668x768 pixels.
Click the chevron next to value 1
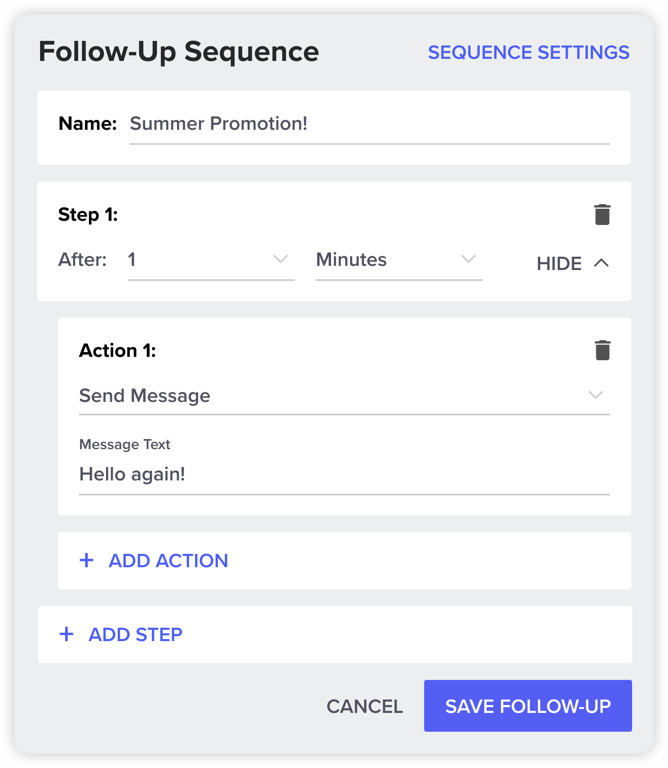tap(281, 259)
